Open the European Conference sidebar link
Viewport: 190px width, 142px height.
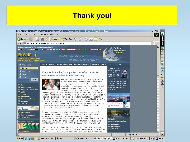(x=30, y=90)
